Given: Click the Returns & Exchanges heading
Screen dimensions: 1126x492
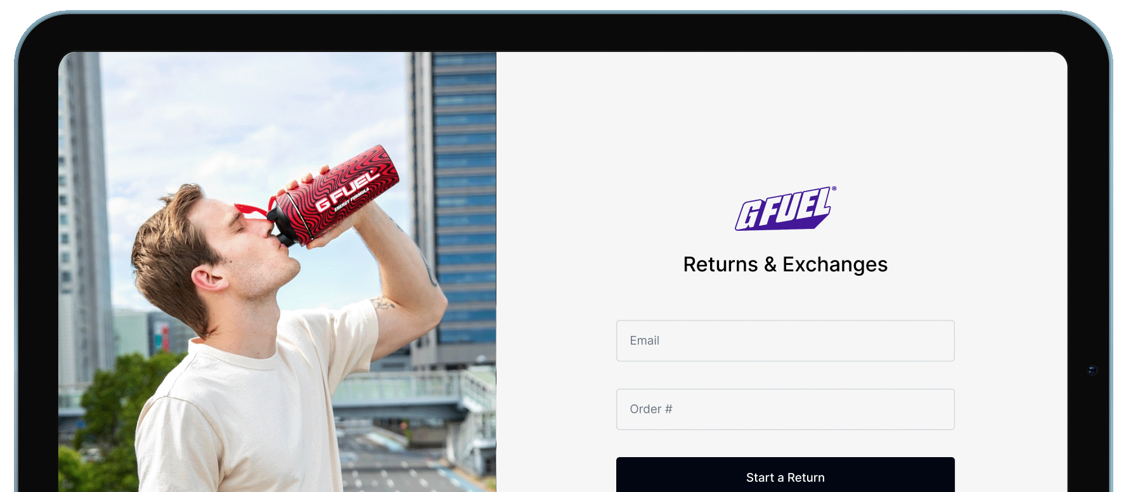Looking at the screenshot, I should click(x=785, y=264).
